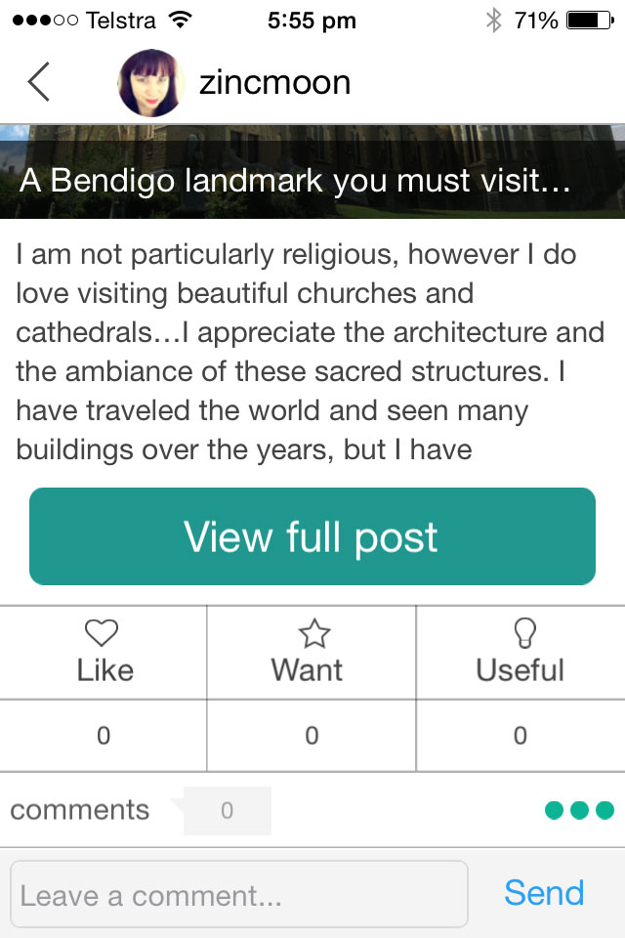625x938 pixels.
Task: Toggle the Want label
Action: click(307, 670)
